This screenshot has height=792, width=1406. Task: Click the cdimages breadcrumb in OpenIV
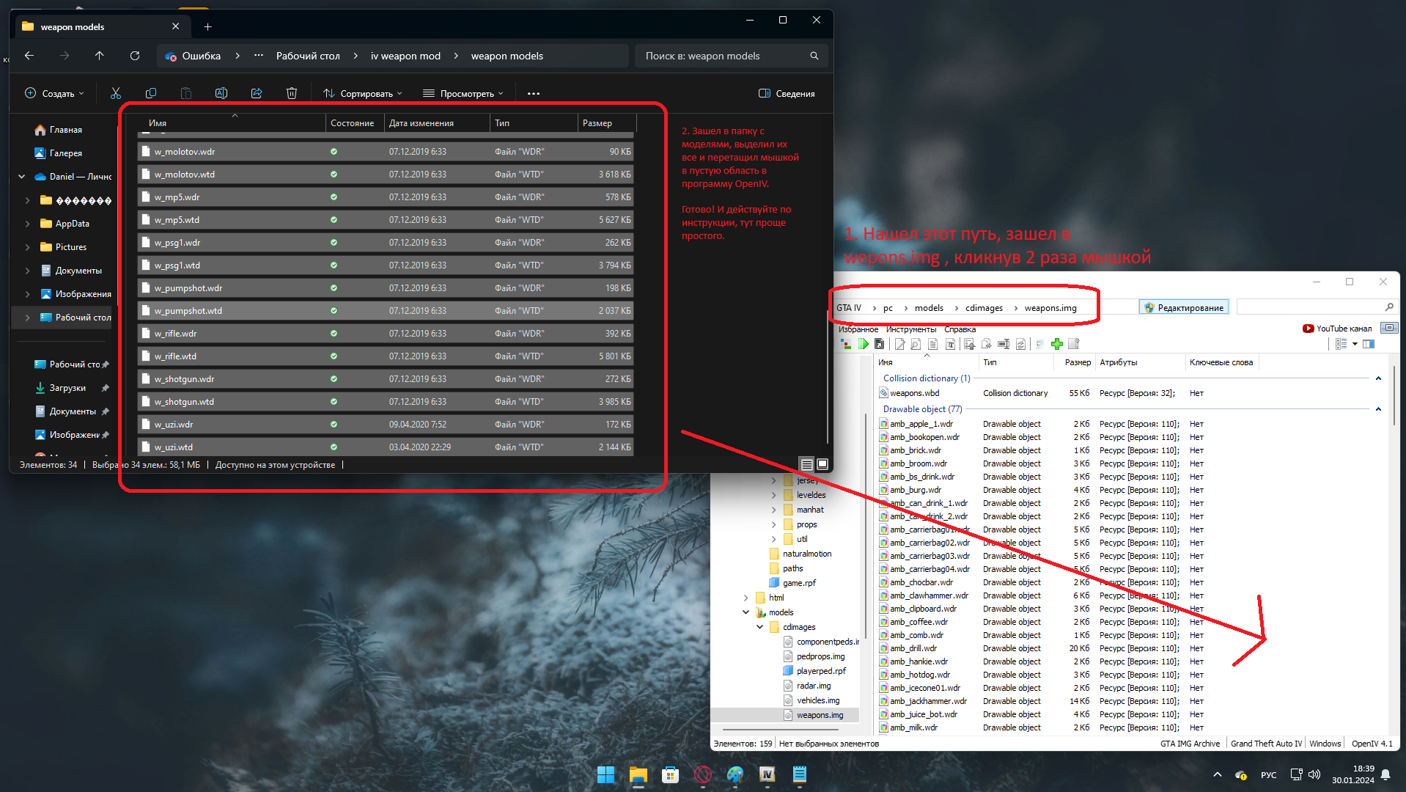984,308
